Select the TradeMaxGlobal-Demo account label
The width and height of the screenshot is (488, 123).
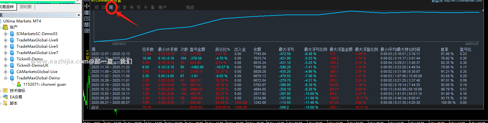38,78
